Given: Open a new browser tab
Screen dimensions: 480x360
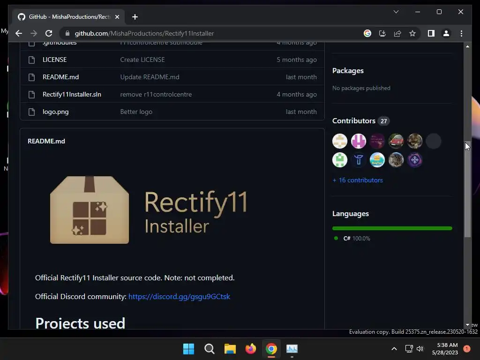Looking at the screenshot, I should click(x=135, y=17).
